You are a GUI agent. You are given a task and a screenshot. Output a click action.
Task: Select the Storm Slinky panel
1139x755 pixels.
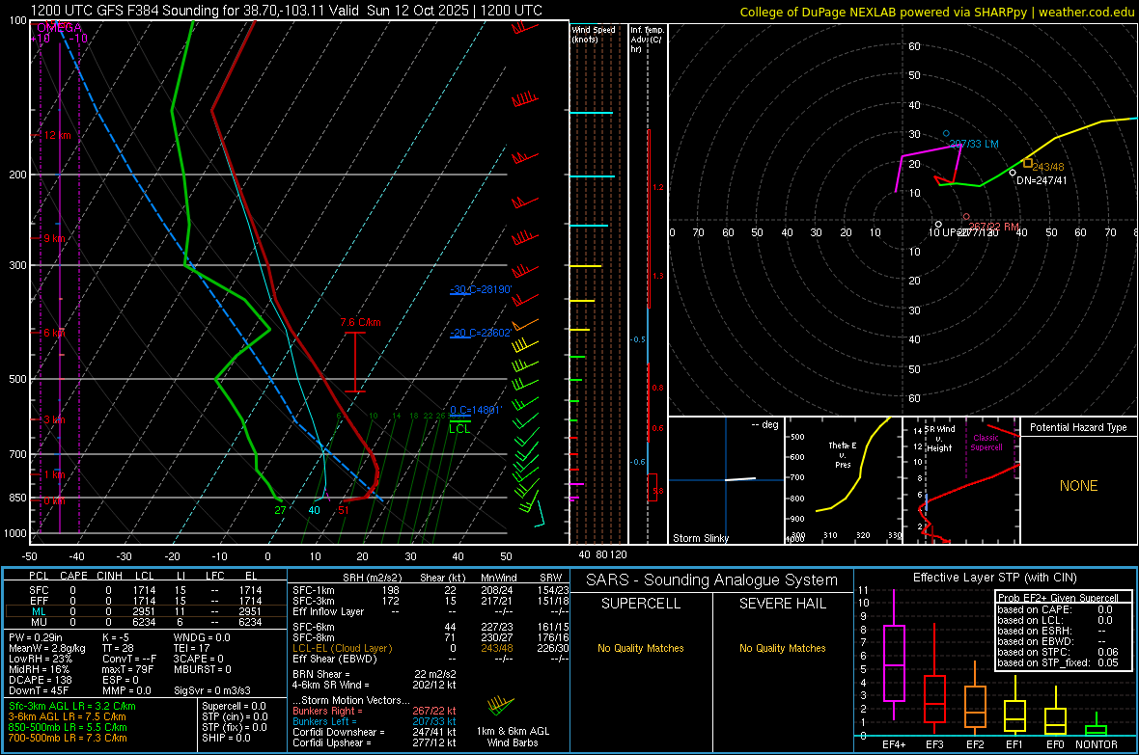(x=726, y=480)
